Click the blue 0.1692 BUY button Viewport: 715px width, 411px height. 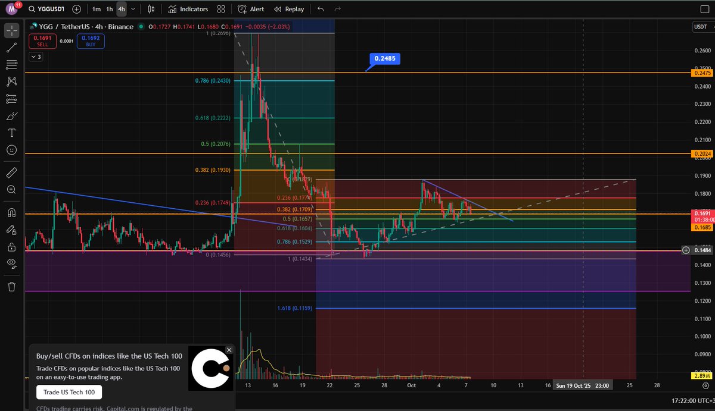[91, 41]
